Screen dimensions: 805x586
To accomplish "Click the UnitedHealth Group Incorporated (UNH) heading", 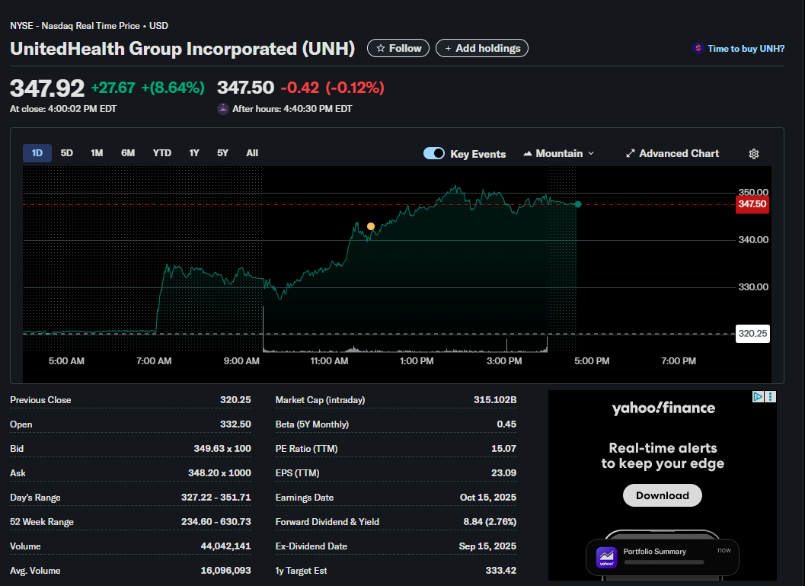I will coord(182,48).
